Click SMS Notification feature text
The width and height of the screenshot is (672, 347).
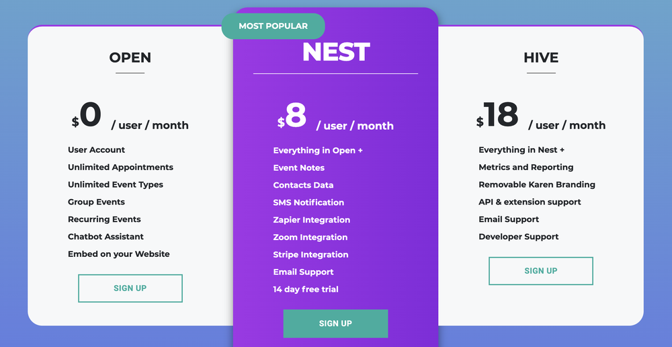tap(308, 202)
